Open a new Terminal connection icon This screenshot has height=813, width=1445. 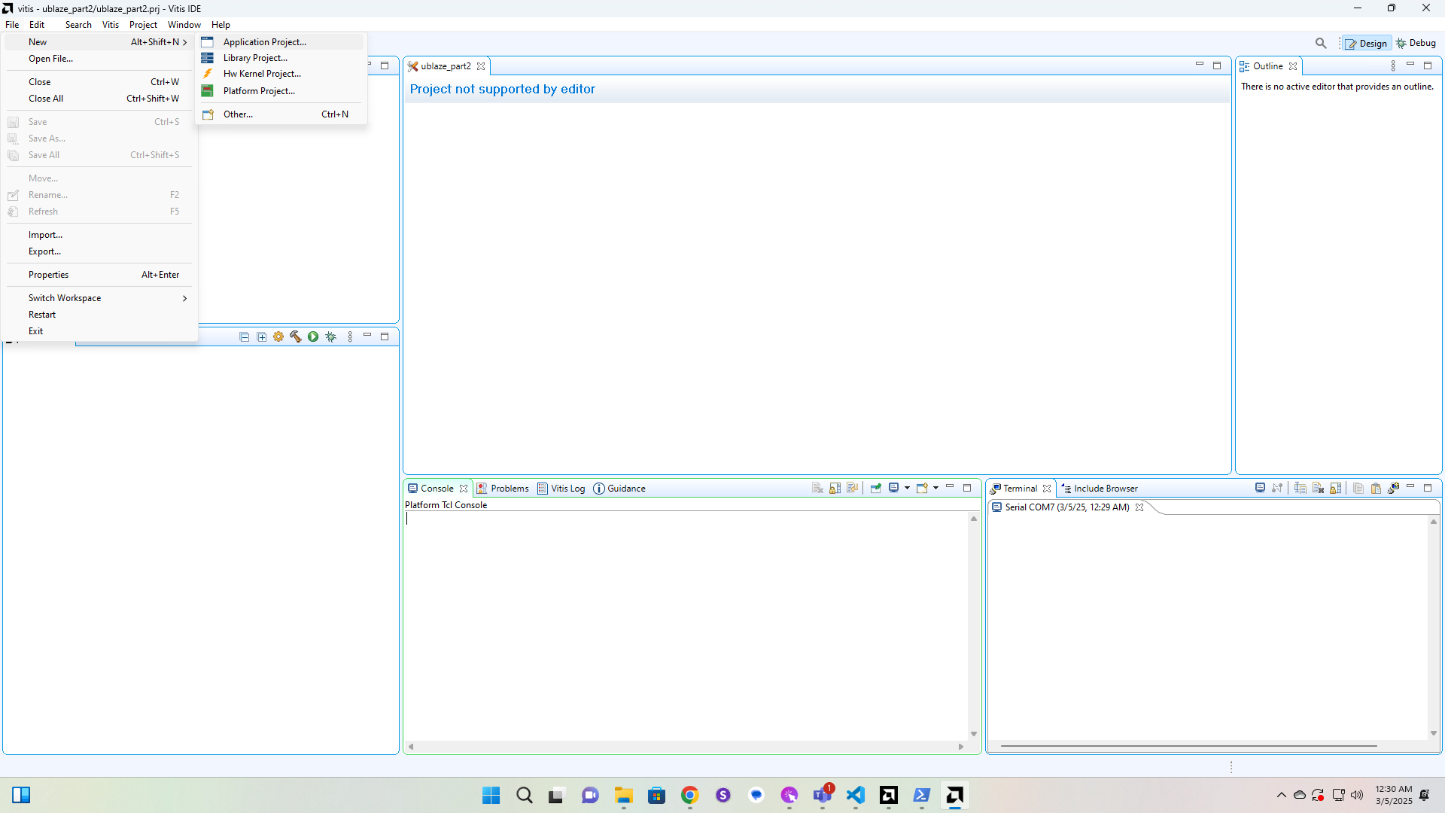tap(1260, 488)
